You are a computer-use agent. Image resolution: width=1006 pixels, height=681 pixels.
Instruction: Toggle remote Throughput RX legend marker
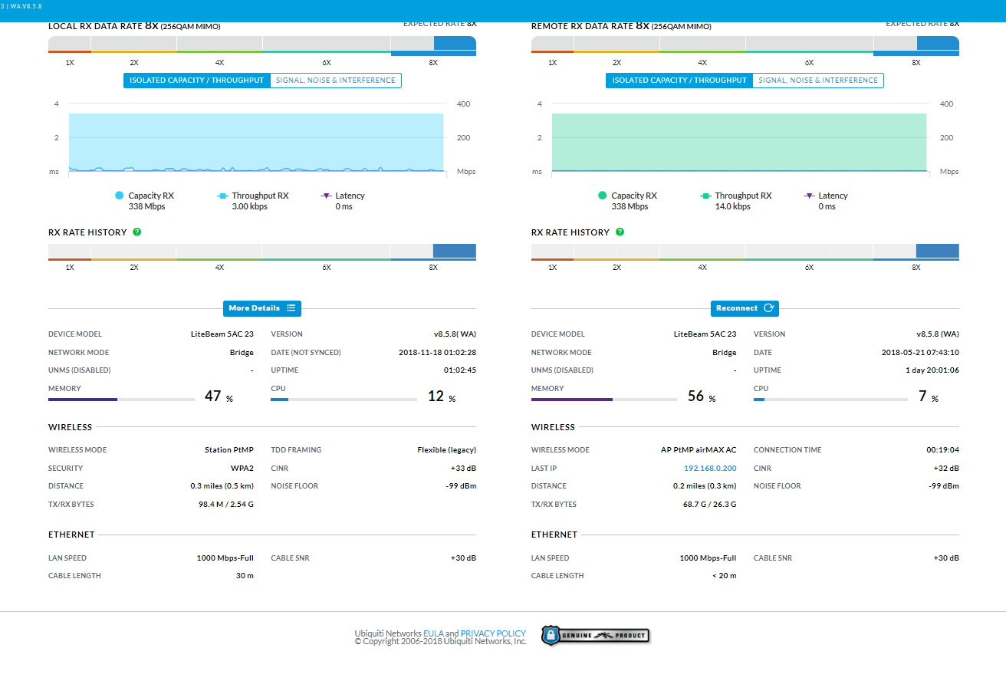coord(706,196)
